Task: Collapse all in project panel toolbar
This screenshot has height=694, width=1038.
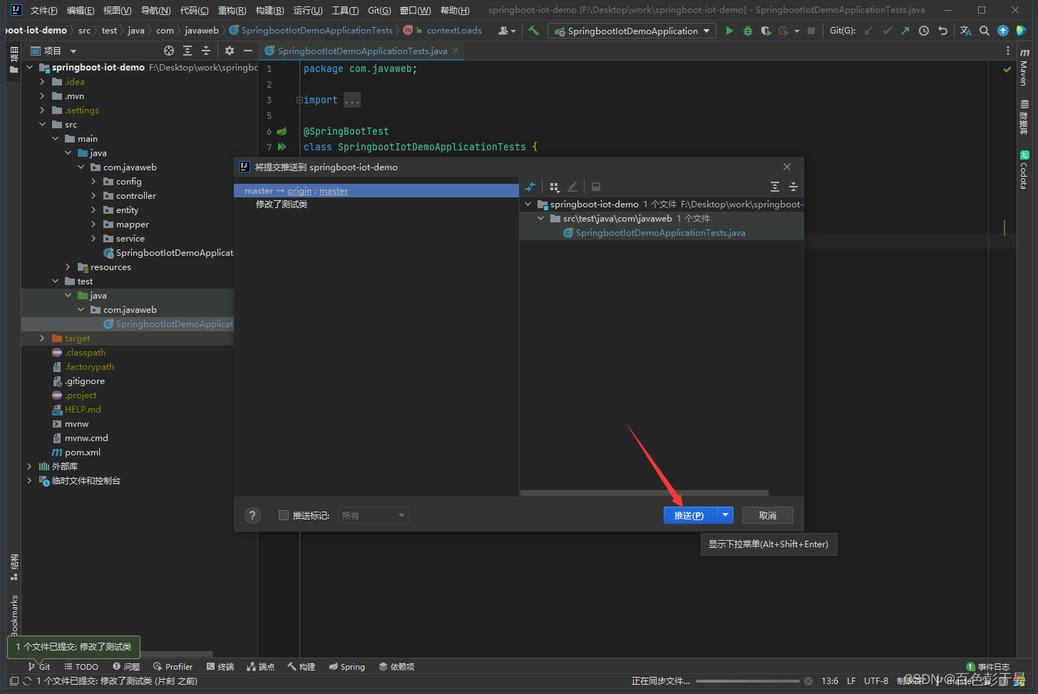Action: [x=206, y=51]
